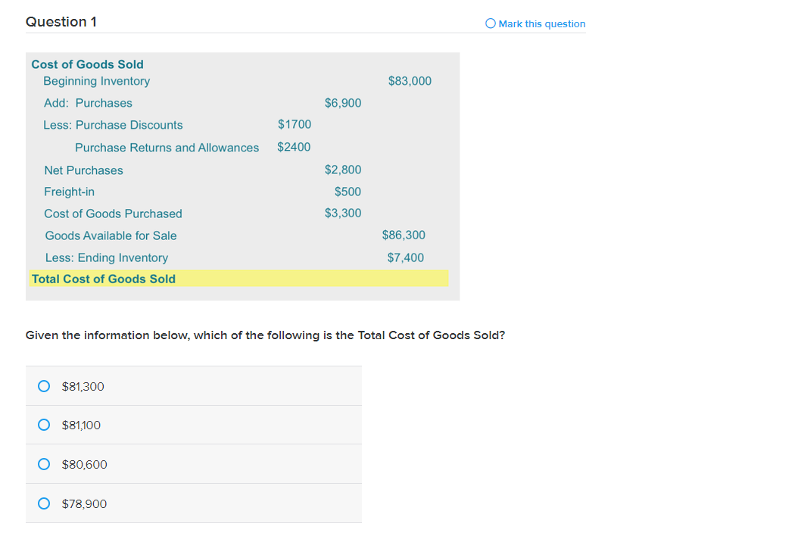Screen dimensions: 795x536
Task: Select the $78,900 answer radio button
Action: (x=44, y=503)
